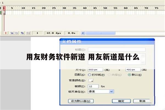The width and height of the screenshot is (165, 110).
Task: Click the timeline horizontal scrollbar thumb
Action: point(101,33)
